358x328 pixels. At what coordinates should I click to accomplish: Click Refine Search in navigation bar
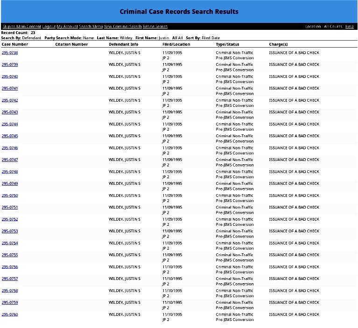tap(155, 27)
